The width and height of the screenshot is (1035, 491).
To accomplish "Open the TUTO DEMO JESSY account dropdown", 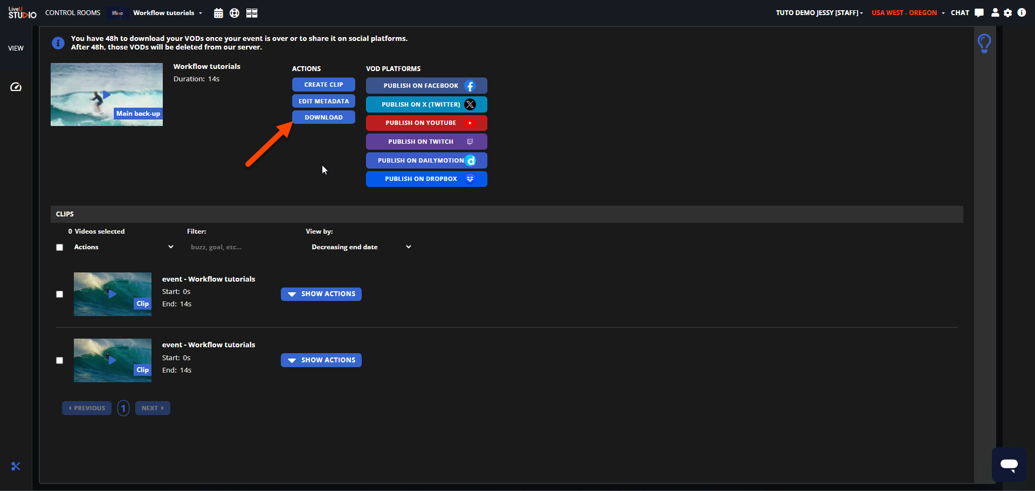I will tap(819, 13).
